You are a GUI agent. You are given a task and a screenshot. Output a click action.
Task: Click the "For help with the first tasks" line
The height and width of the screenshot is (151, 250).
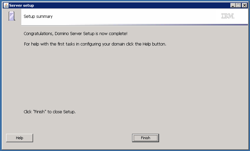[x=95, y=44]
